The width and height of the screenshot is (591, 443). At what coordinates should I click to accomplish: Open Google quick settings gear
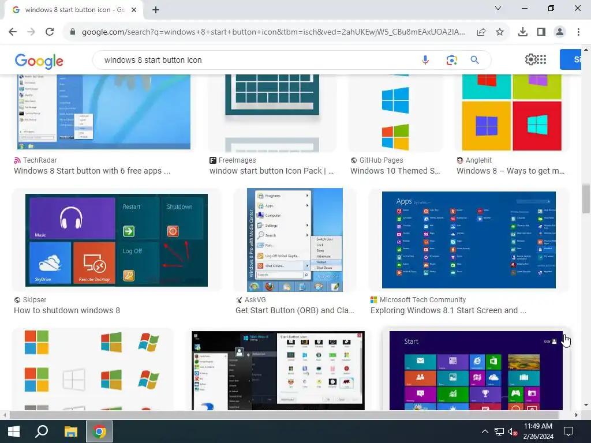click(530, 59)
